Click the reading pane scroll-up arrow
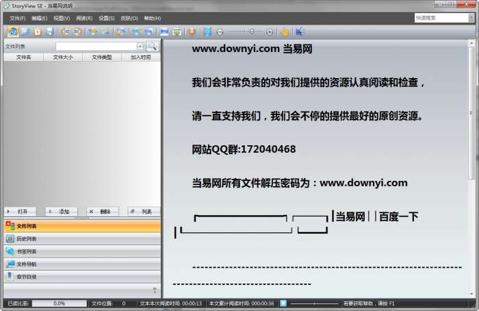Viewport: 479px width, 311px height. tap(471, 44)
